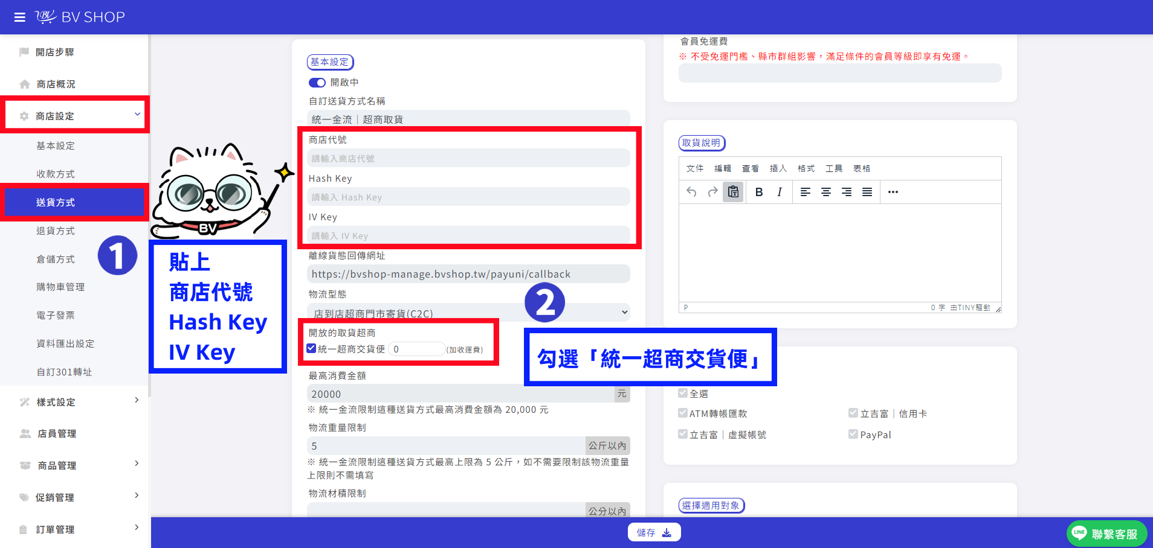Click the 聯繫客服 LINE button

(x=1106, y=534)
